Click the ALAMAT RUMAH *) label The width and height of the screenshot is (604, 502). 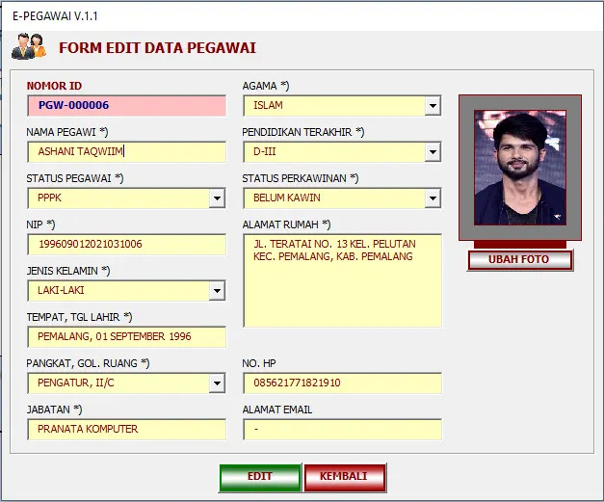coord(286,225)
